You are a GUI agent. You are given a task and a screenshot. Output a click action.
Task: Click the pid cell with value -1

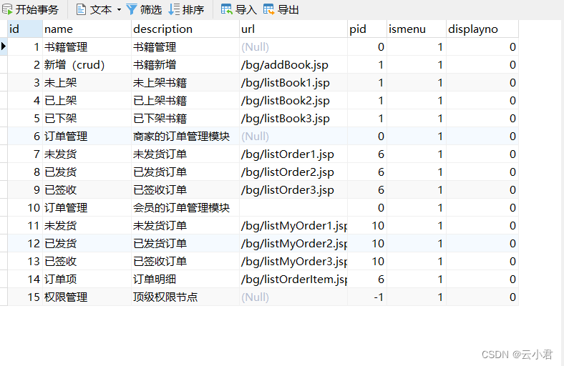click(x=367, y=297)
